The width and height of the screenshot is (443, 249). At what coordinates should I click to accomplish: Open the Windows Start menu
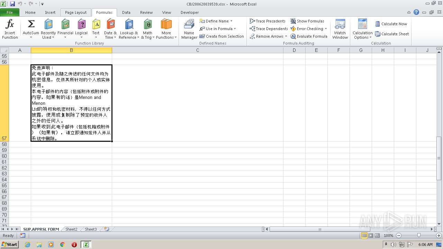(9, 244)
